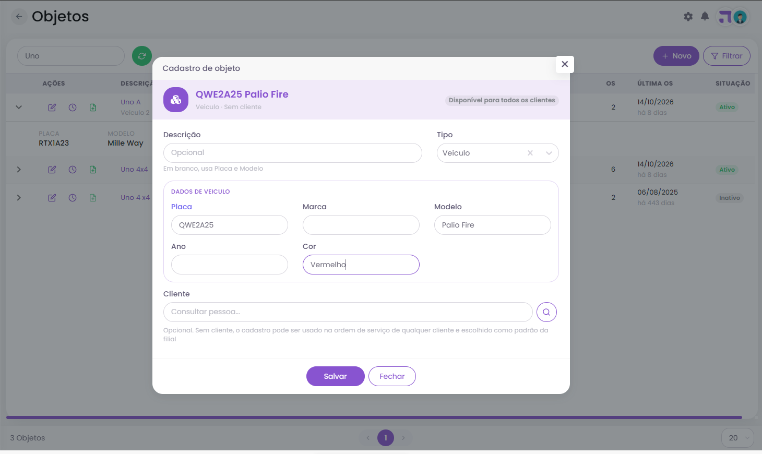Focus the Modelo input field
Image resolution: width=762 pixels, height=454 pixels.
click(493, 225)
